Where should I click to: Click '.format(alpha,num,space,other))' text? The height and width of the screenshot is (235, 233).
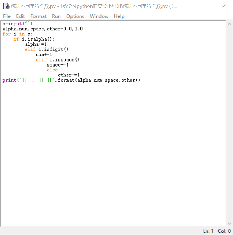pos(98,80)
